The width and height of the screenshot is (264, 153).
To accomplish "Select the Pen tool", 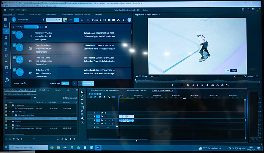I will coord(82,110).
